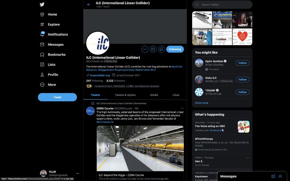Open red heart media thumbnail
The height and width of the screenshot is (181, 290).
tap(243, 37)
